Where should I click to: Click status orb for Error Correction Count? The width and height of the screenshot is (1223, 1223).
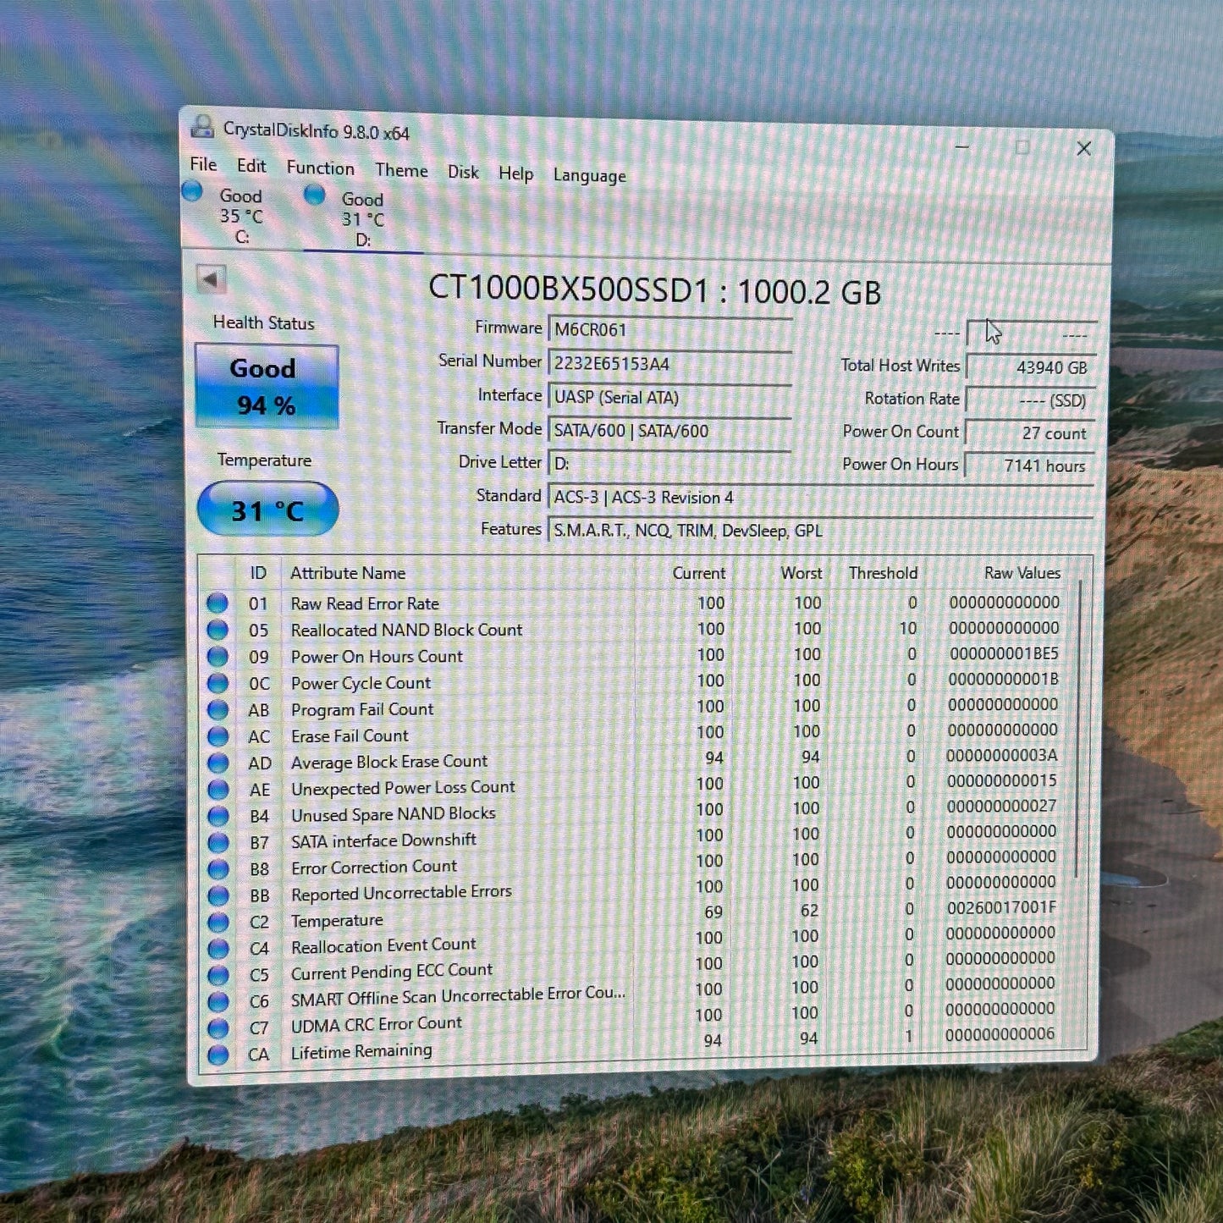218,869
